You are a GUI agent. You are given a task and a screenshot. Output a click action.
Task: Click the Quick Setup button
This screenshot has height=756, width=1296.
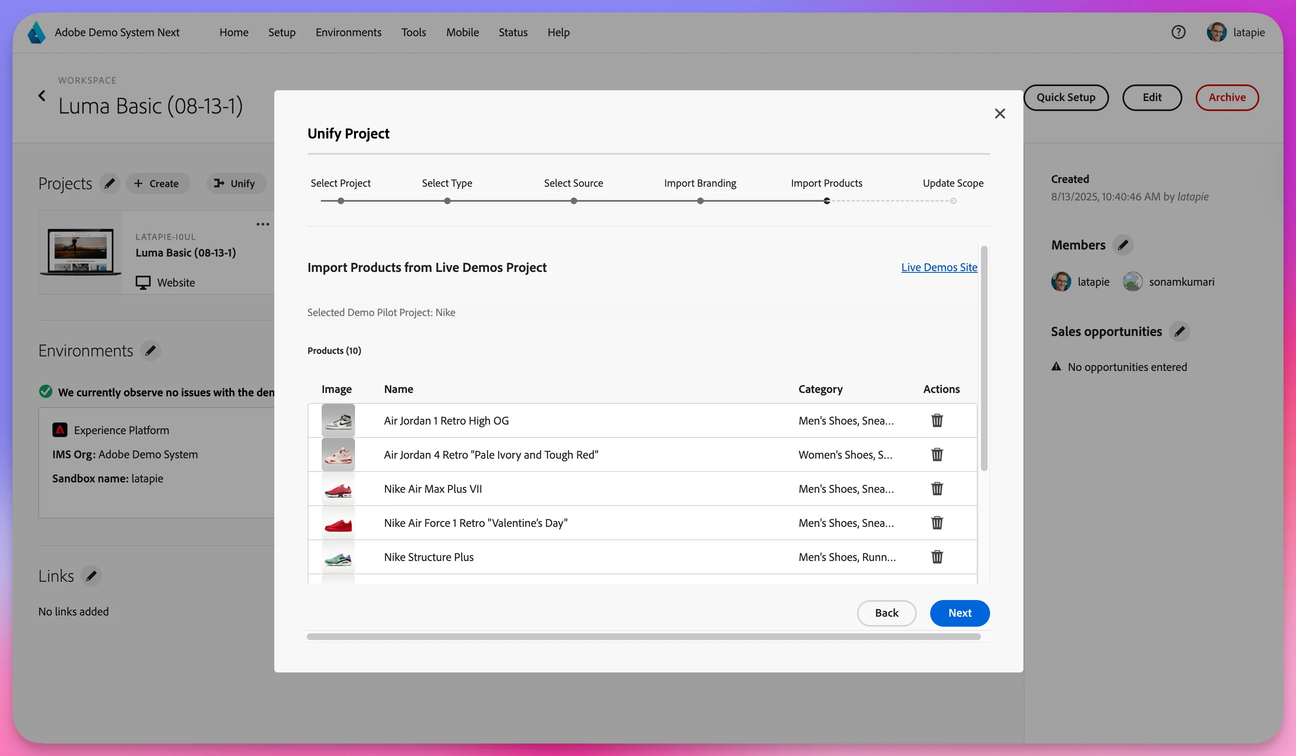click(x=1065, y=97)
